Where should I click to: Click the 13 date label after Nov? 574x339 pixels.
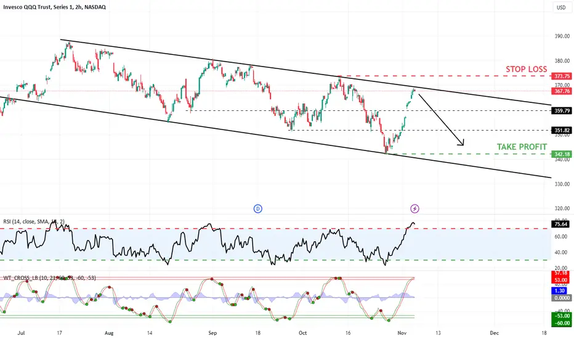438,333
